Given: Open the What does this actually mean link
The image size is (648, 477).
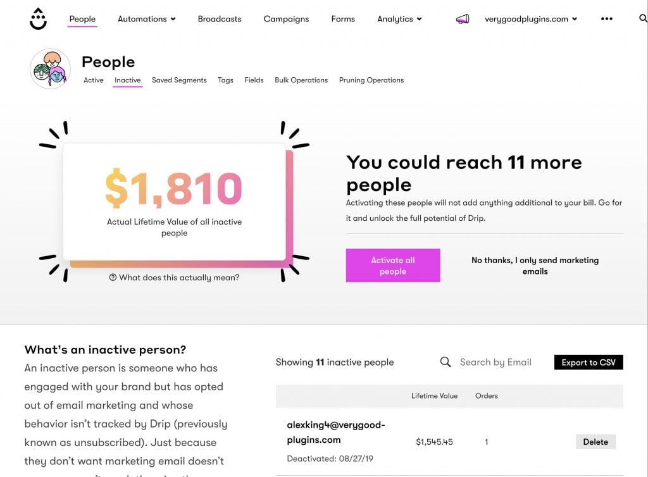Looking at the screenshot, I should pos(179,278).
